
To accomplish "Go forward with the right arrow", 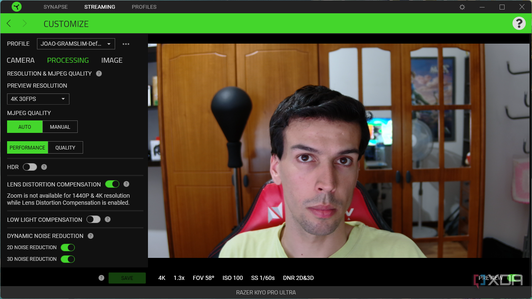I will click(25, 23).
